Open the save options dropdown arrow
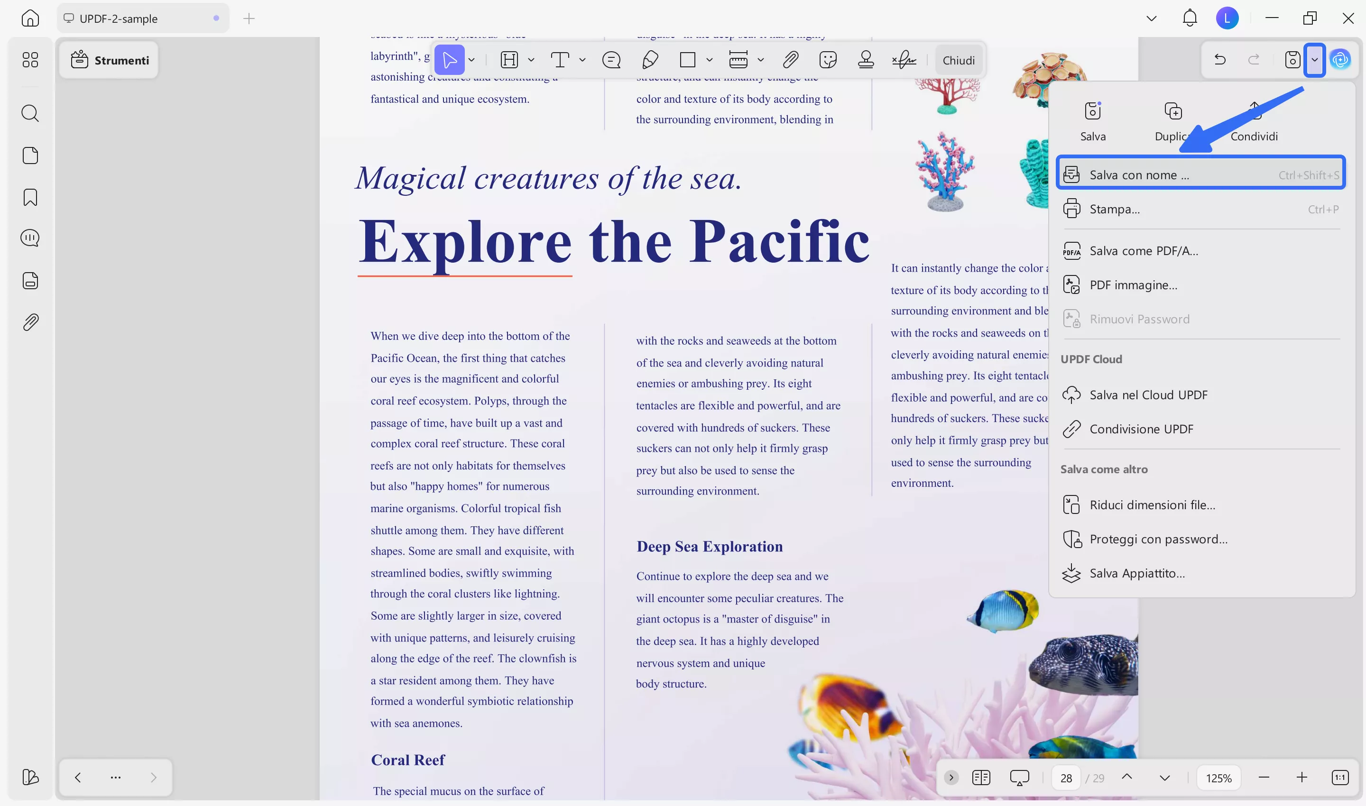This screenshot has width=1366, height=806. [1315, 60]
